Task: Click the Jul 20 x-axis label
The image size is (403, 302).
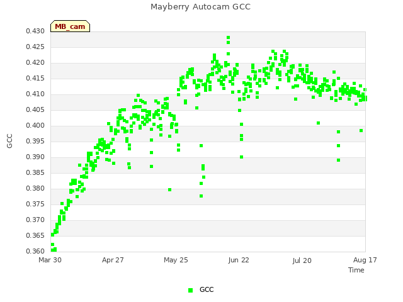Action: (302, 260)
